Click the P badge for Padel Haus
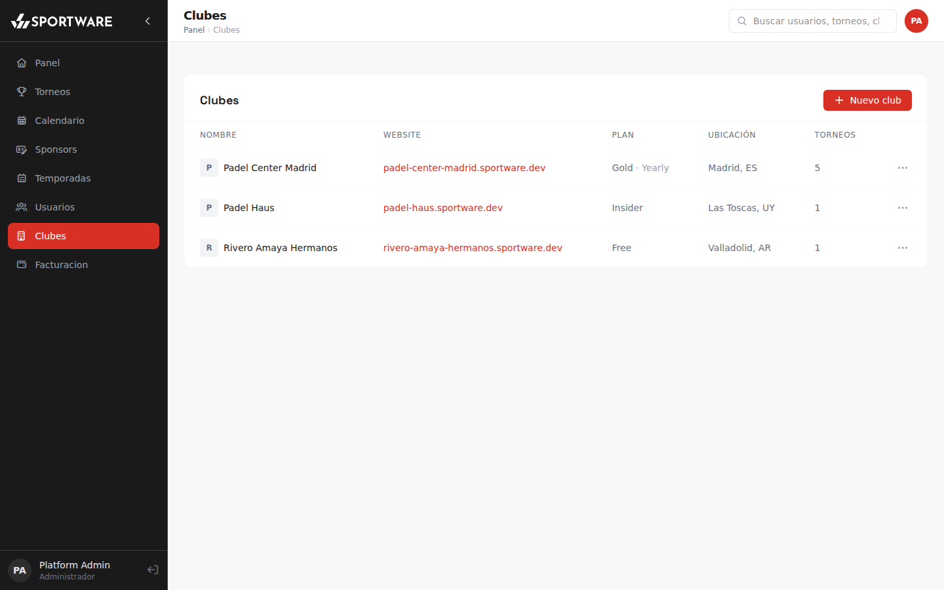 [209, 208]
